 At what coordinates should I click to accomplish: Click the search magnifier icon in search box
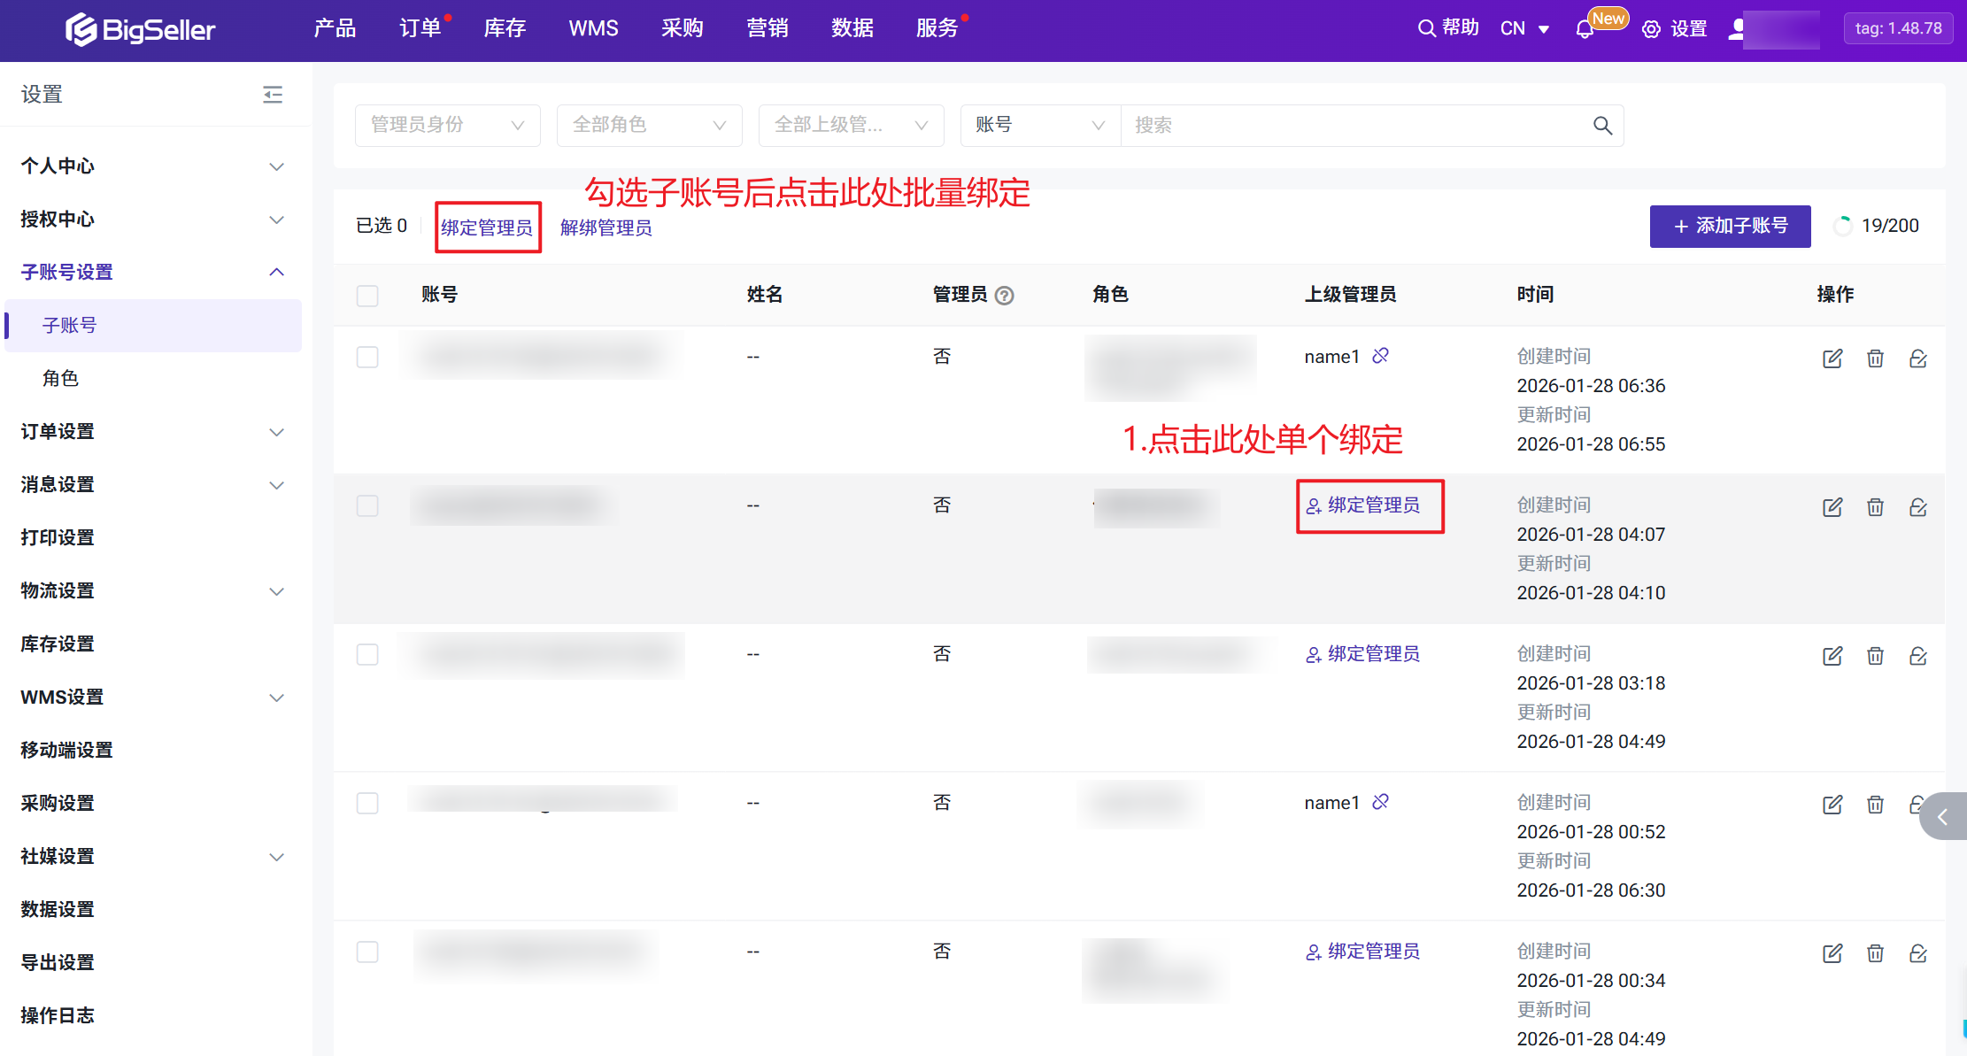1602,126
